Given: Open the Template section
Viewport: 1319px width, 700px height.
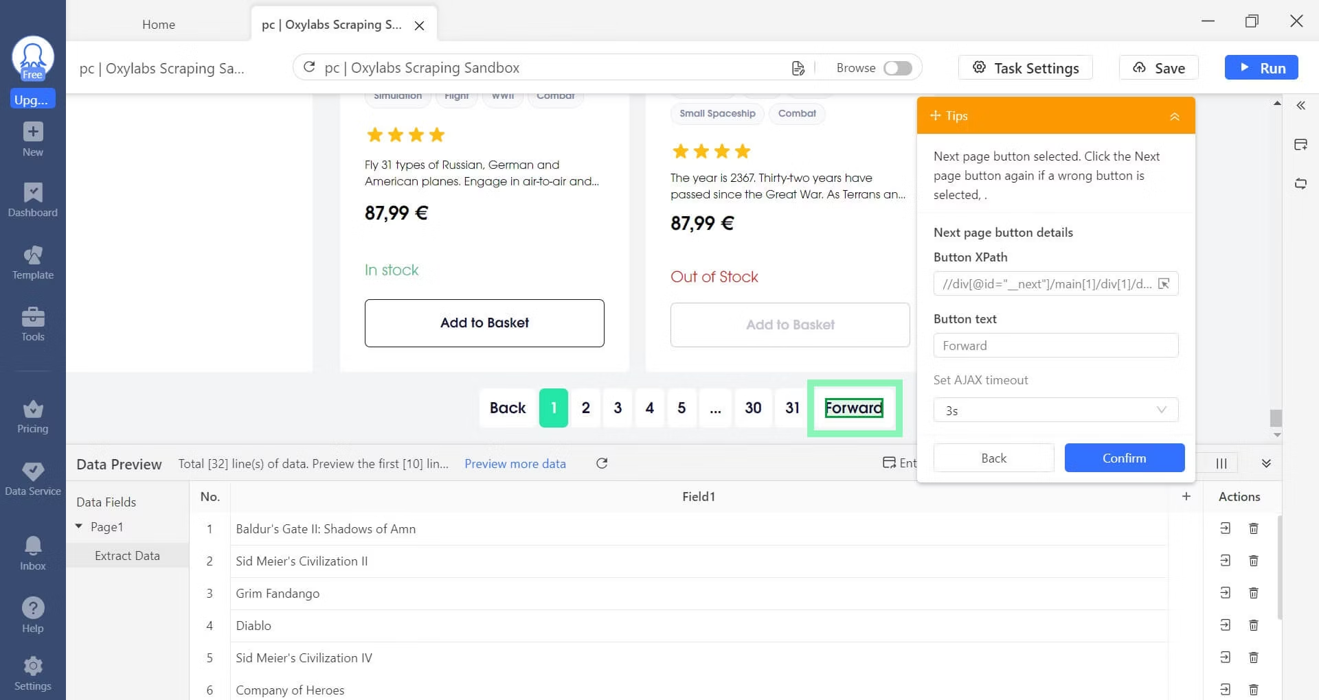Looking at the screenshot, I should (x=32, y=263).
